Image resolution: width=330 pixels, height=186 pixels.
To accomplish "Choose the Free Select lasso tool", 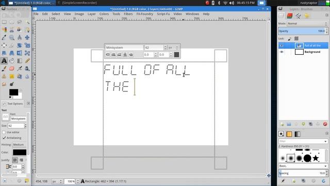I will click(x=20, y=22).
